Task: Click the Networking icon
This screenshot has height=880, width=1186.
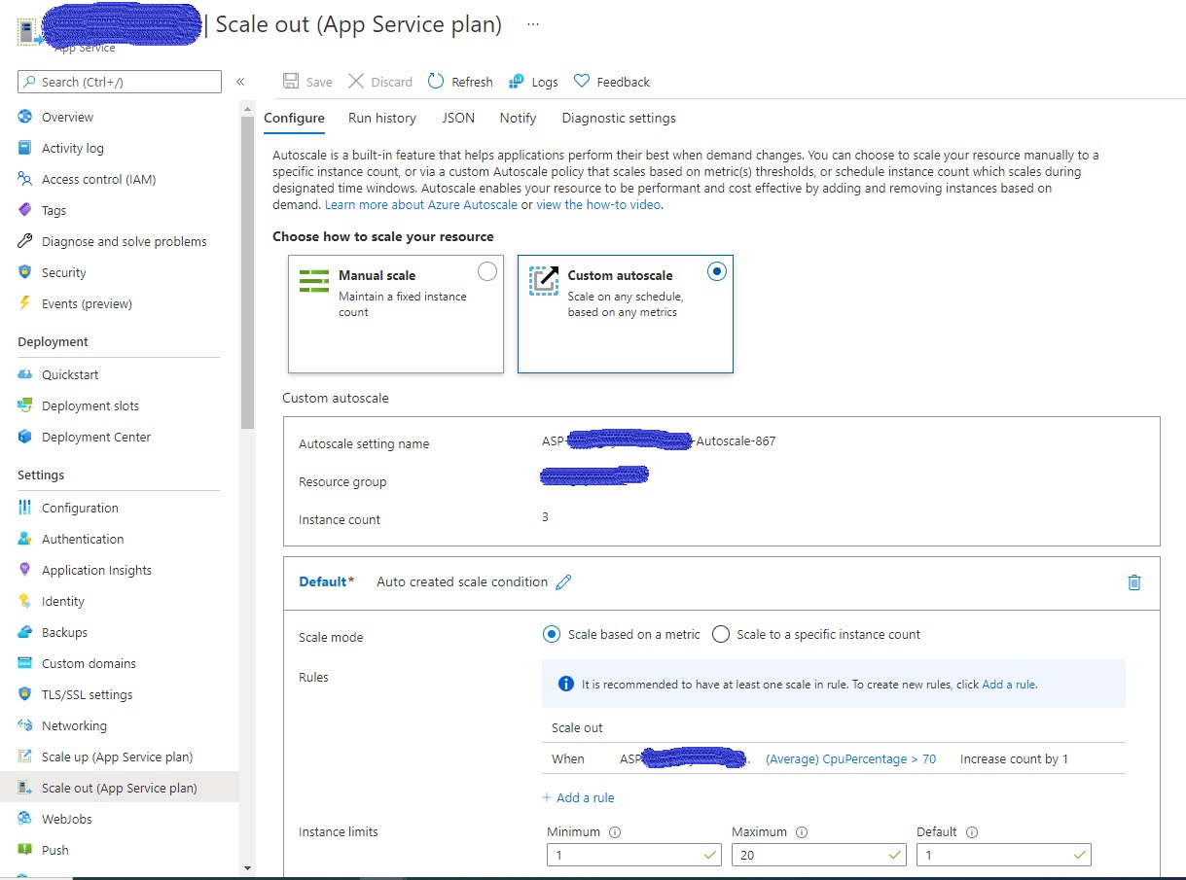Action: coord(25,725)
